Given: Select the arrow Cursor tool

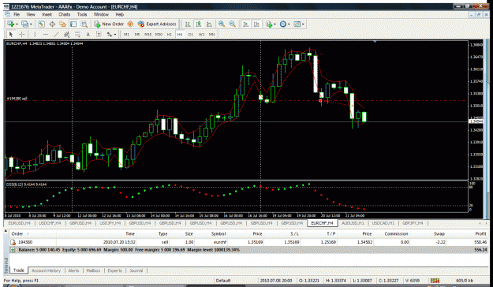Looking at the screenshot, I should (x=11, y=34).
